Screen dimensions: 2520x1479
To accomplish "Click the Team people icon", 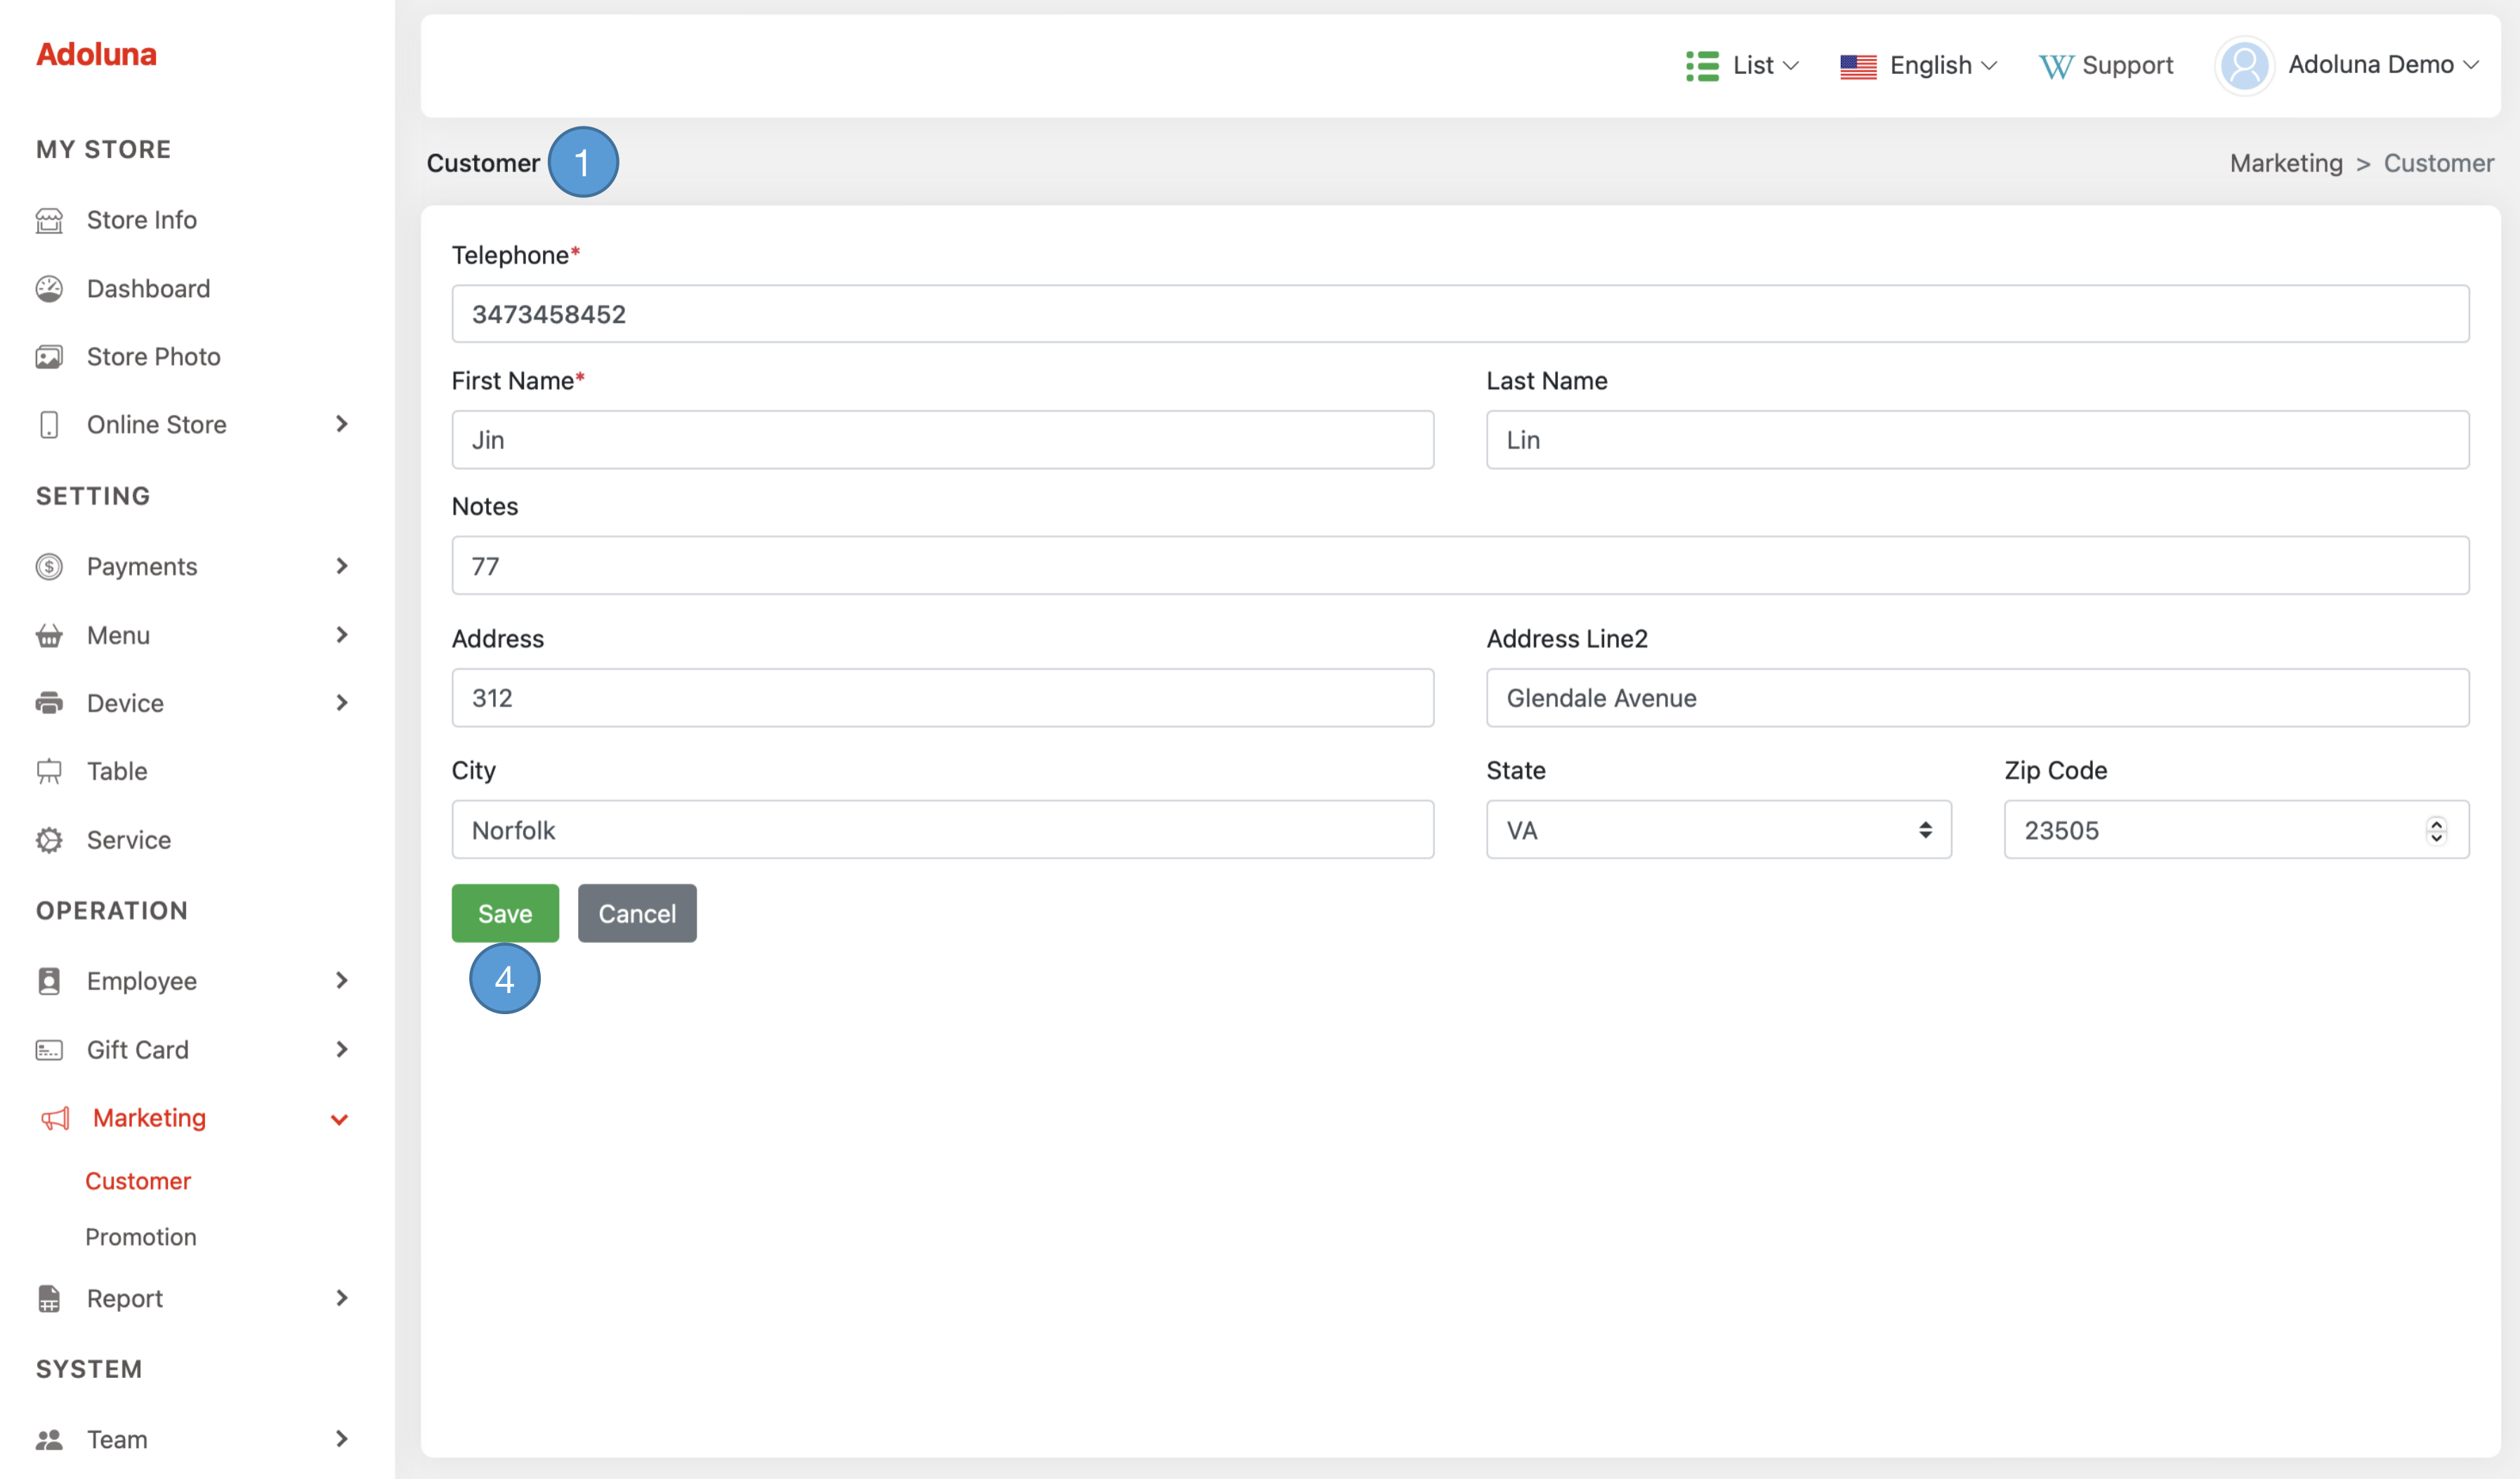I will 49,1439.
